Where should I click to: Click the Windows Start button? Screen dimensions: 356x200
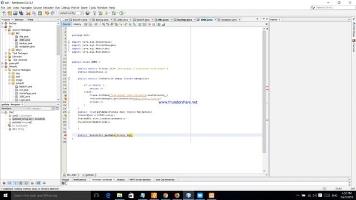(6, 195)
